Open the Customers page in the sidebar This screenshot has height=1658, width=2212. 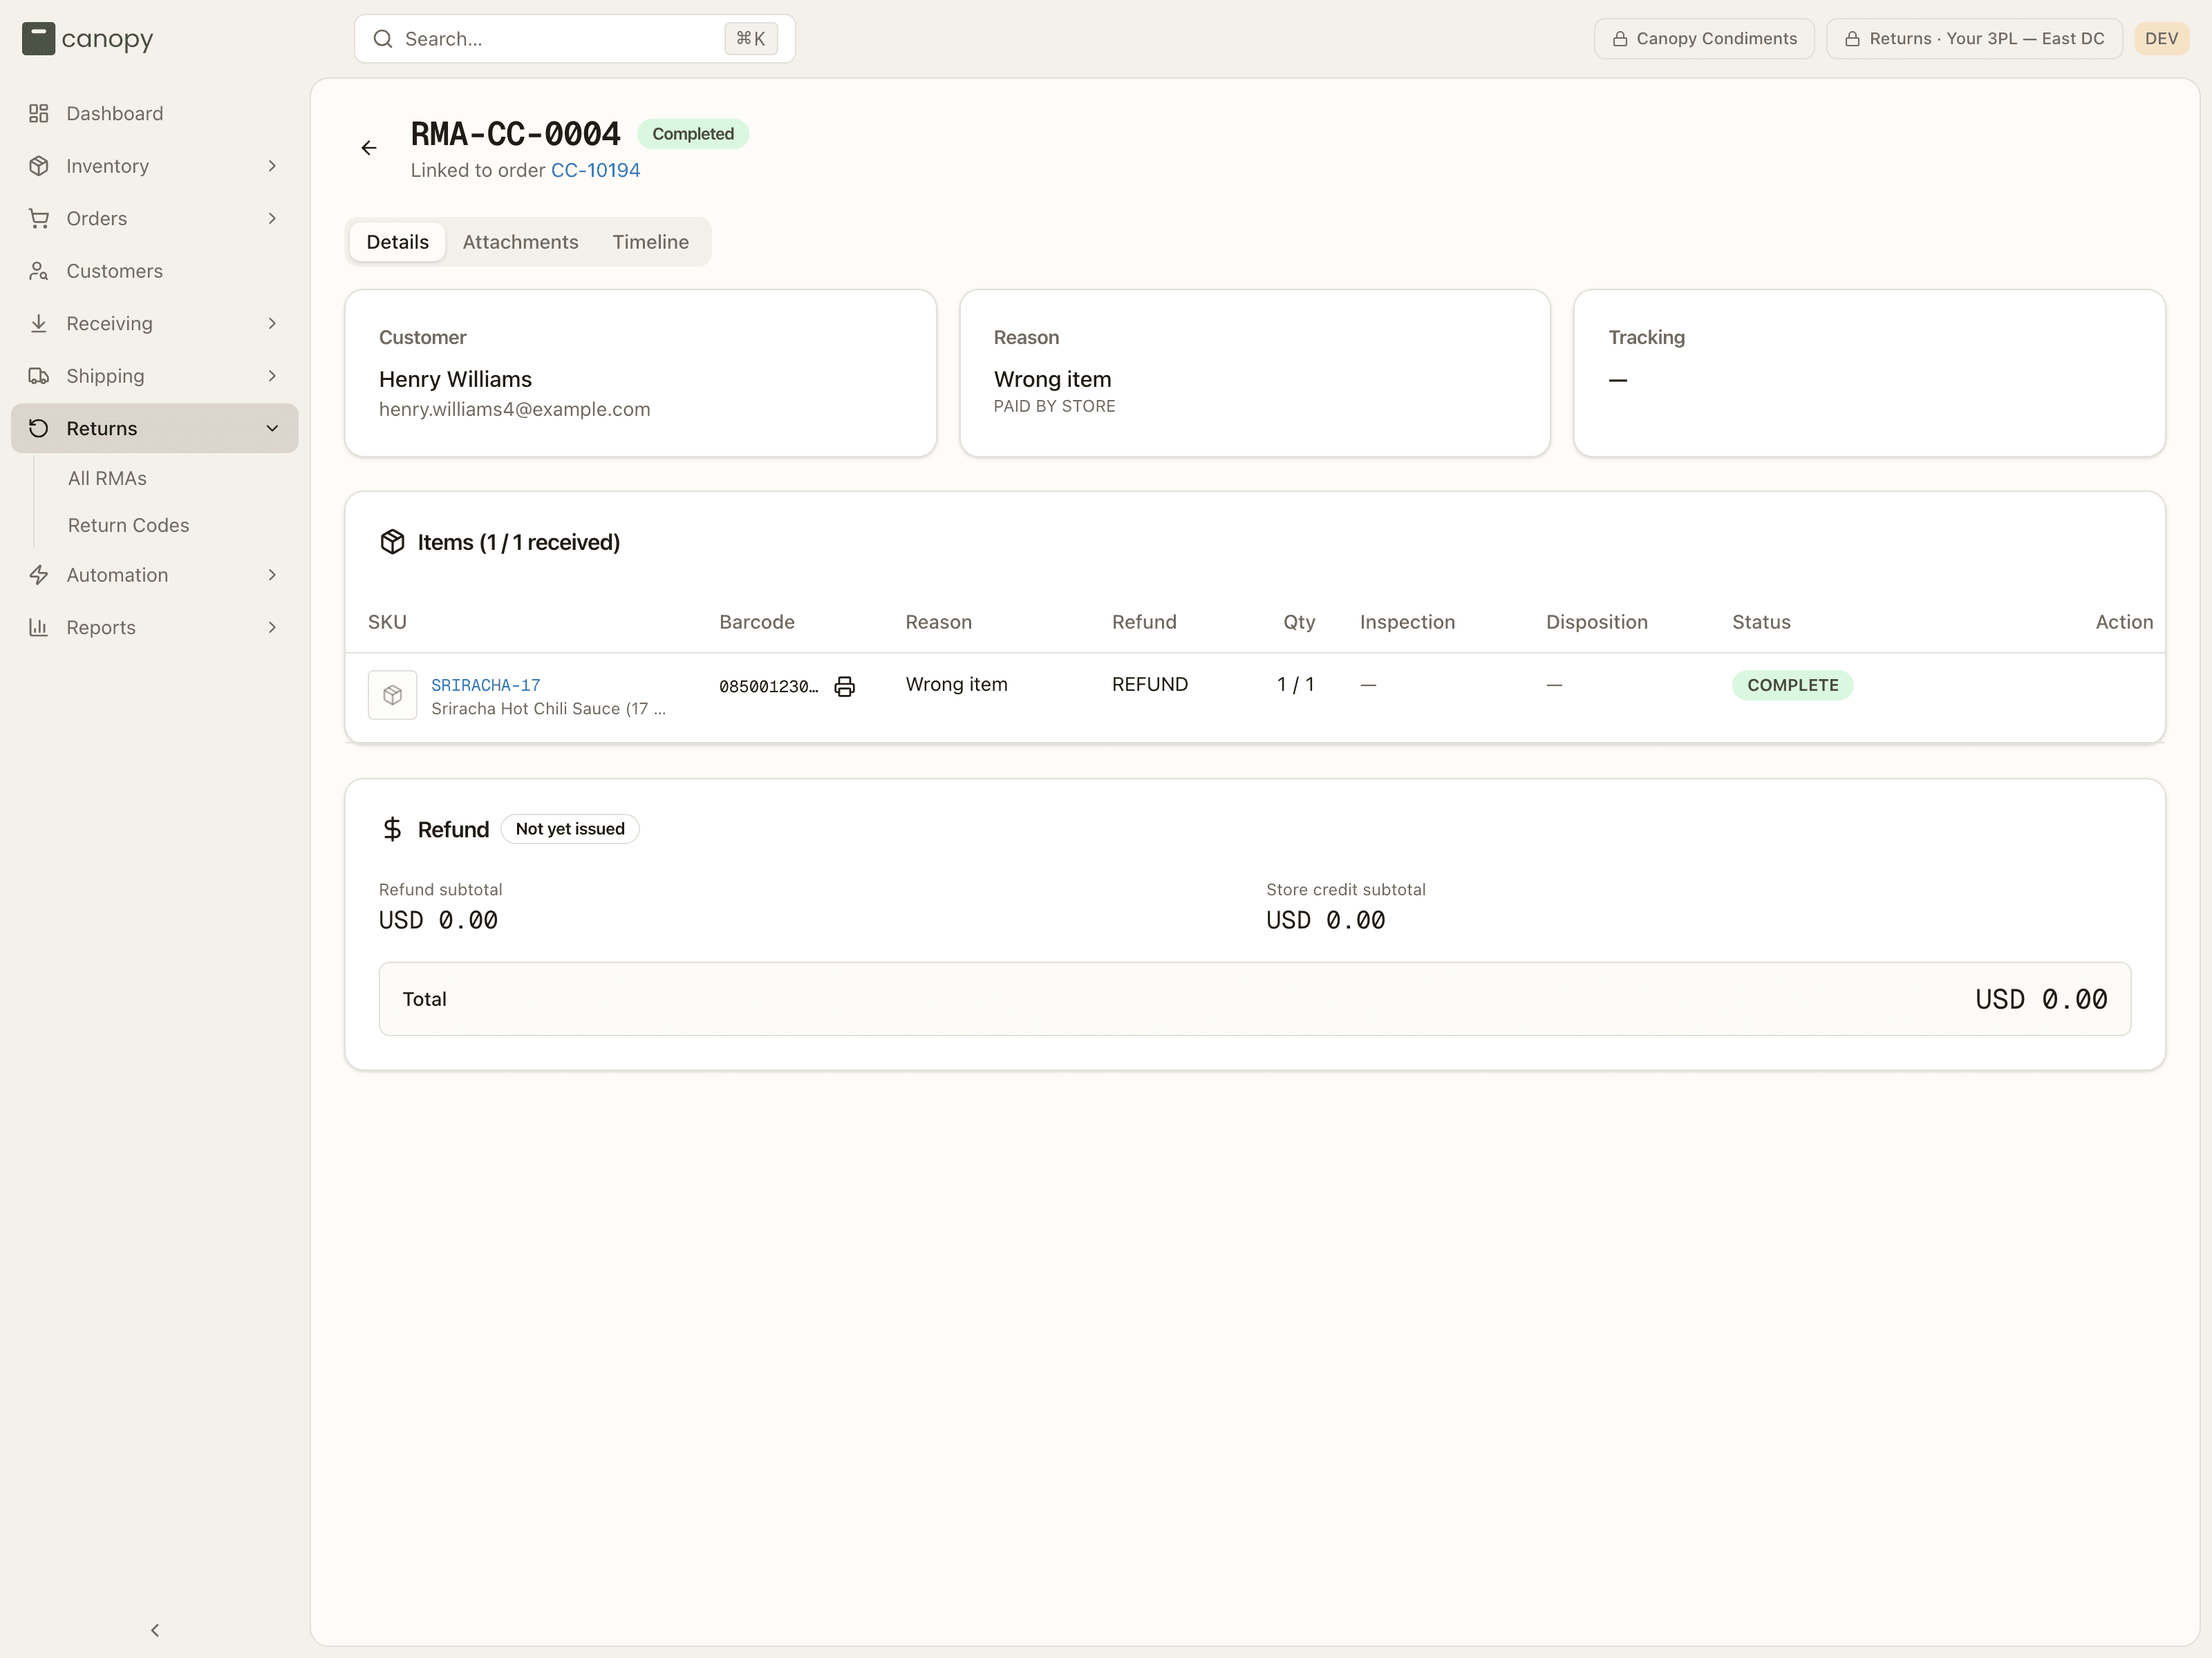(155, 271)
